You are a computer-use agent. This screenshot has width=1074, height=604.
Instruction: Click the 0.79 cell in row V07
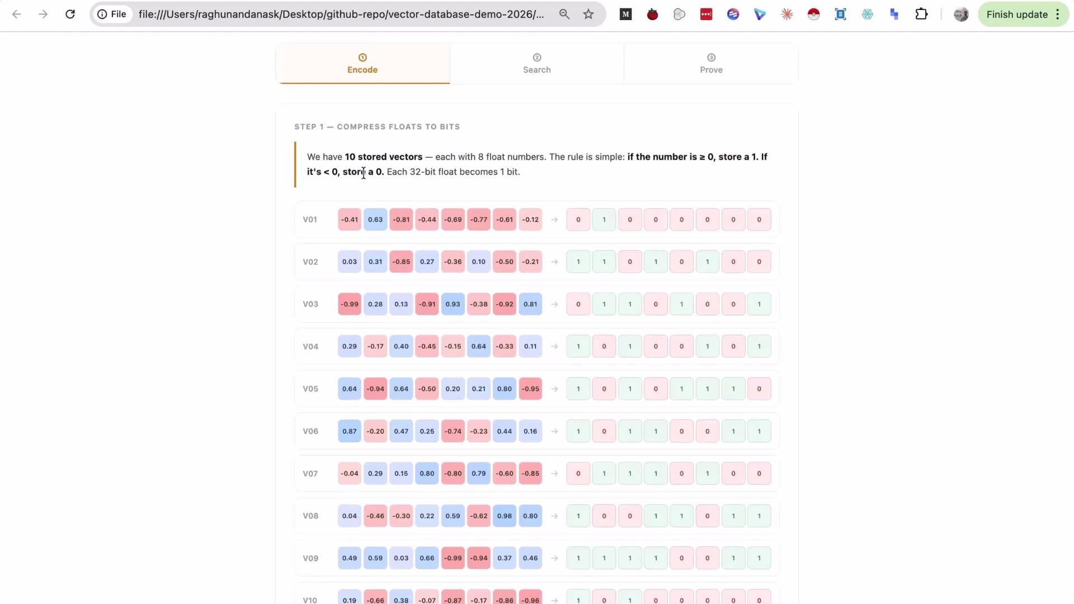[x=479, y=473]
